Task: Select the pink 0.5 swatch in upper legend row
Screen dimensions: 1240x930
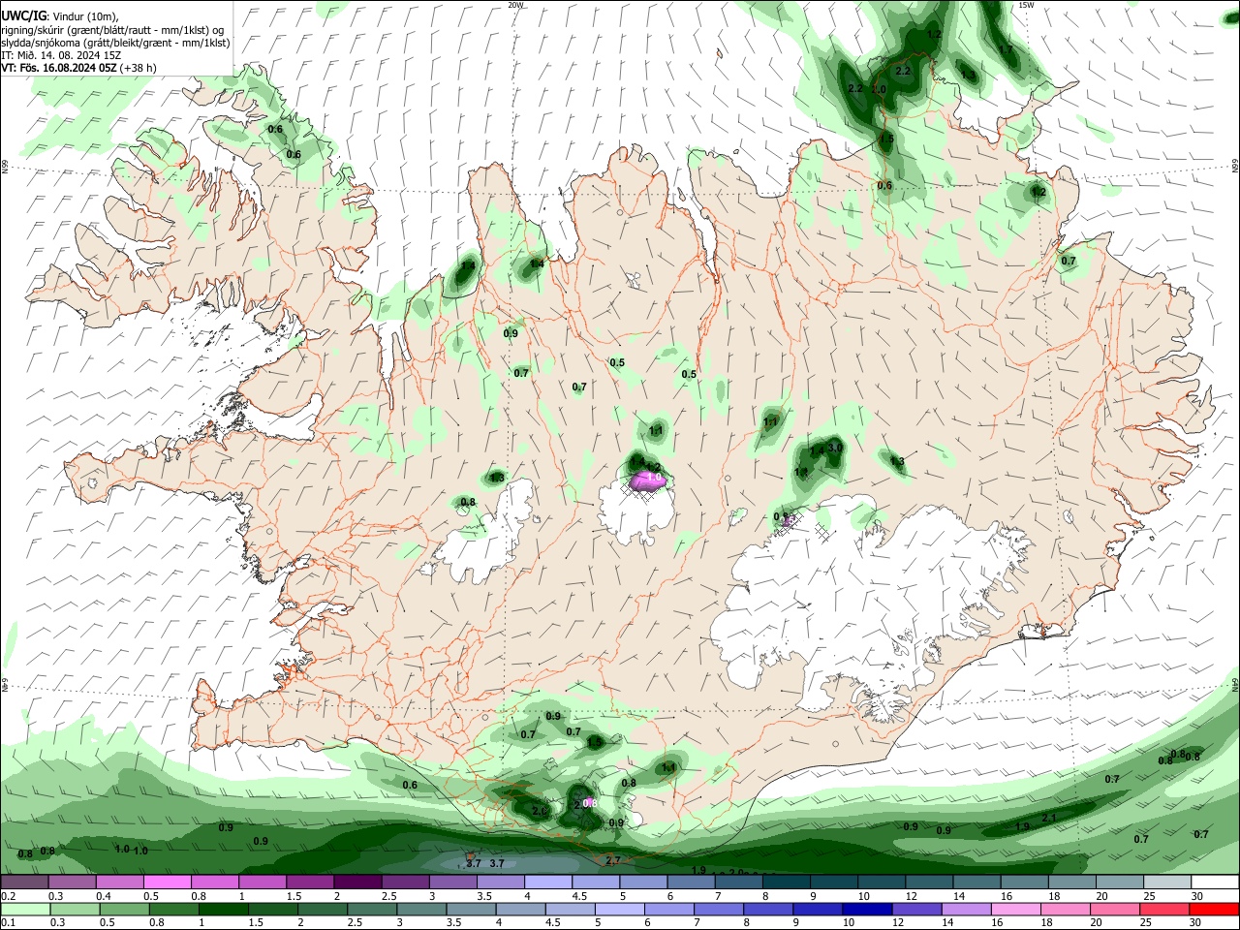Action: (168, 882)
